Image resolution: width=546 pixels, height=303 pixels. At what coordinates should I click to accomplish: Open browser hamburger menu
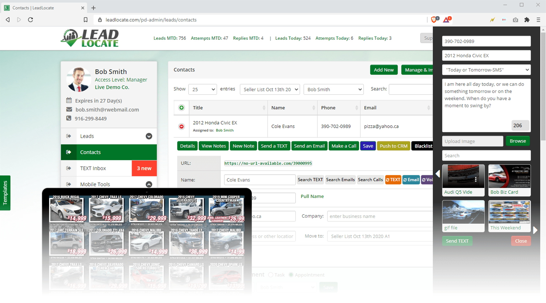click(538, 20)
